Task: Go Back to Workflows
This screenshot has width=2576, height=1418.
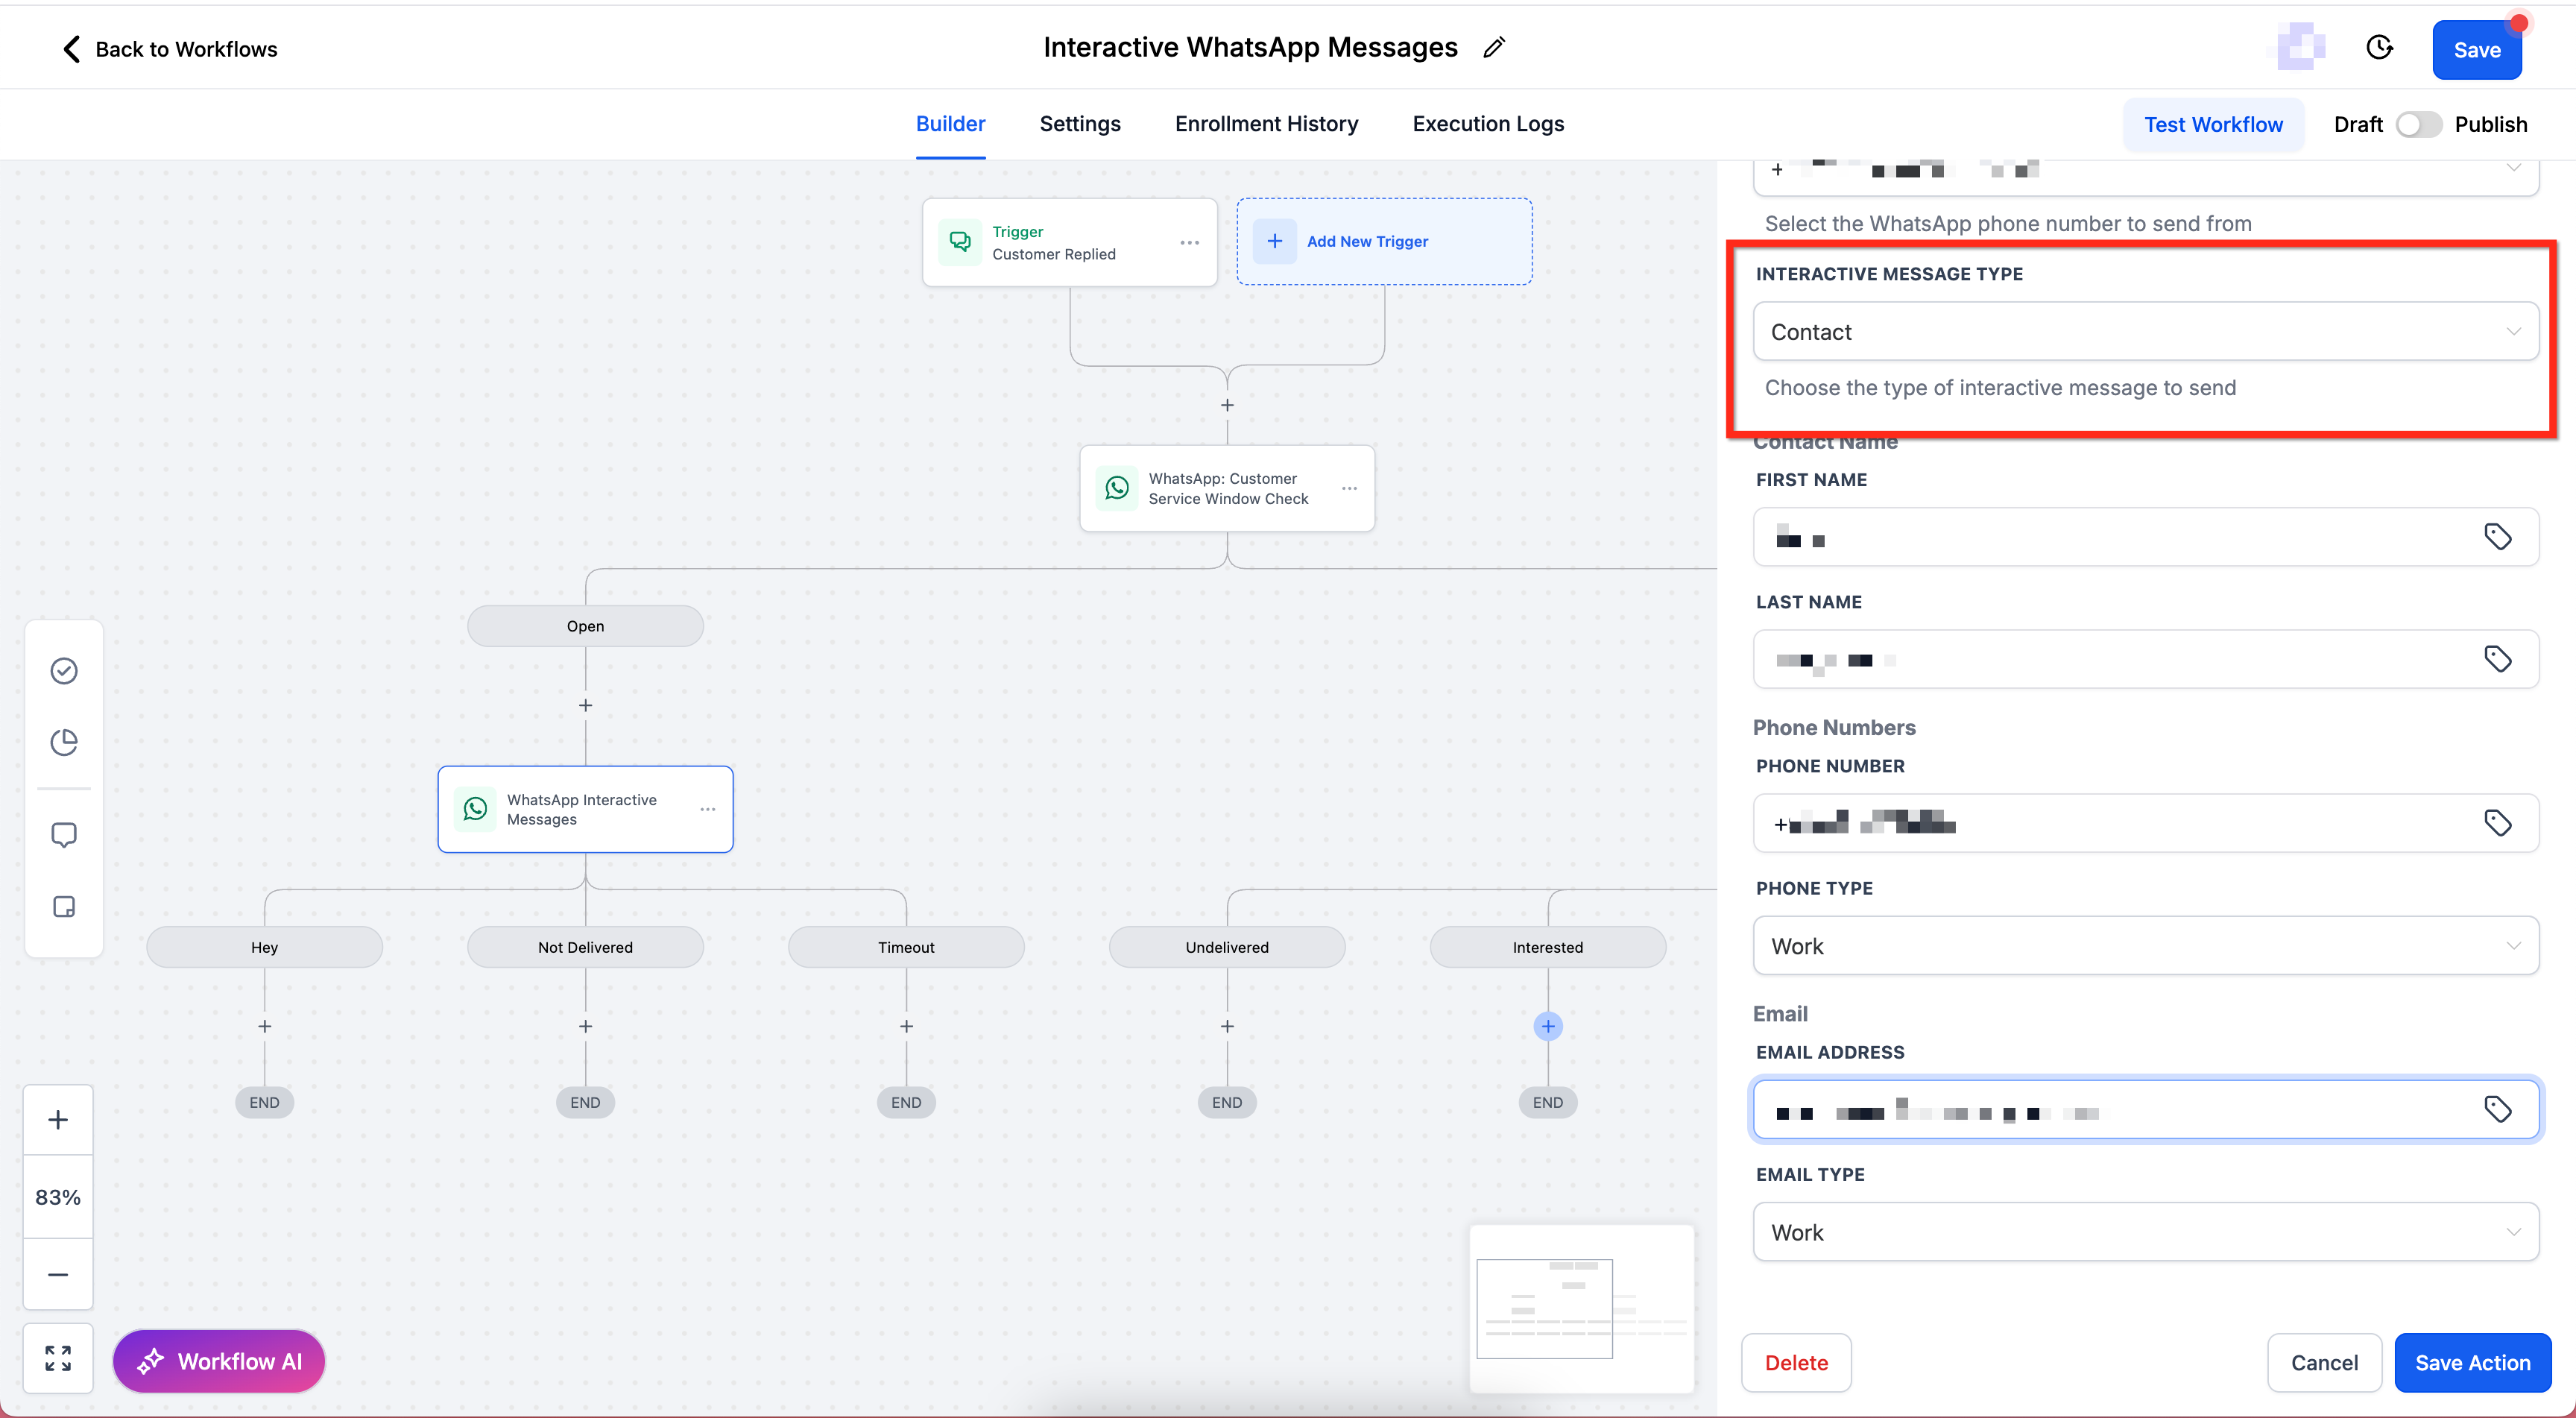Action: click(x=170, y=49)
